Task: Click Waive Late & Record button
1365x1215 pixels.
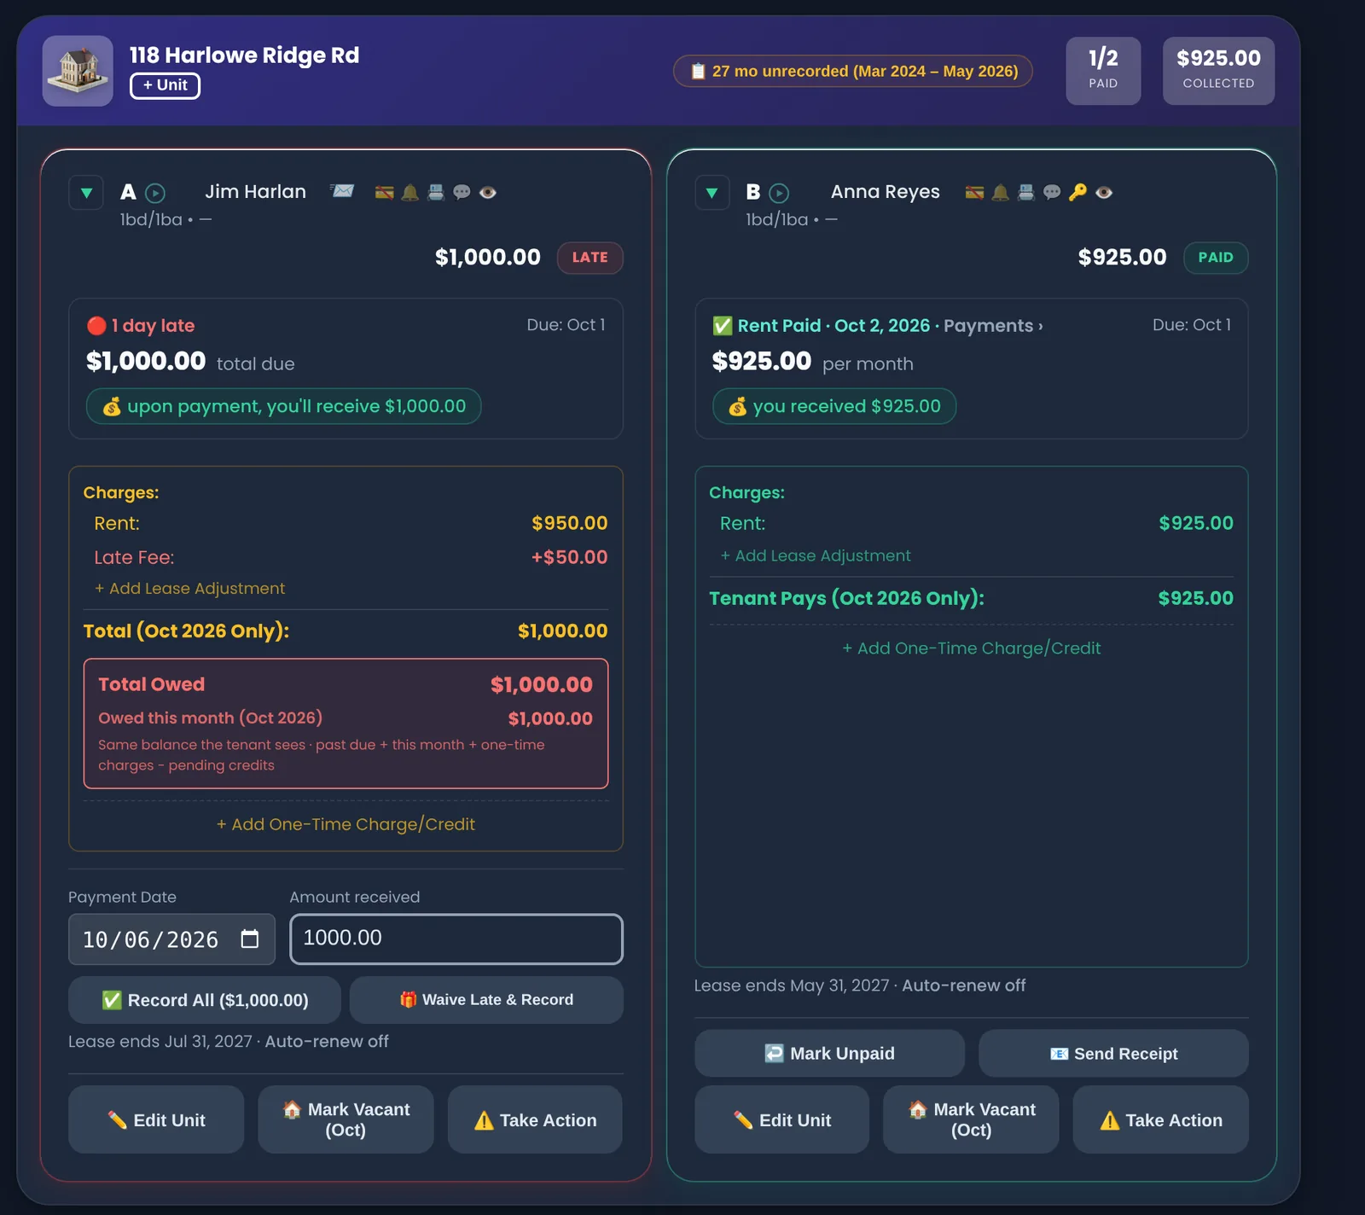Action: pos(486,1000)
